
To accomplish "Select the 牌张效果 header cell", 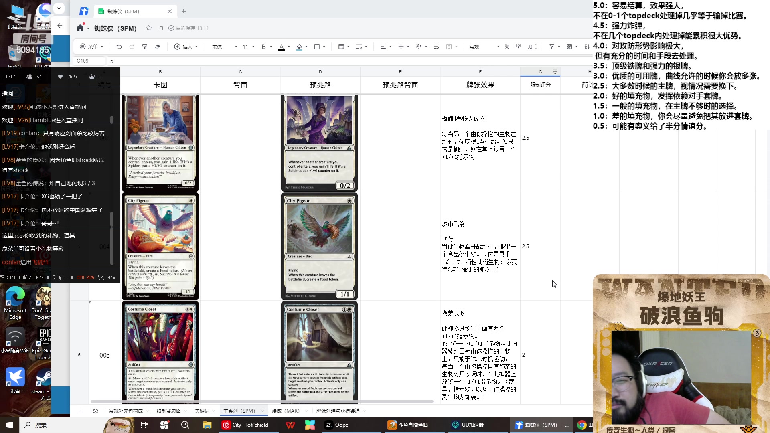I will (480, 85).
